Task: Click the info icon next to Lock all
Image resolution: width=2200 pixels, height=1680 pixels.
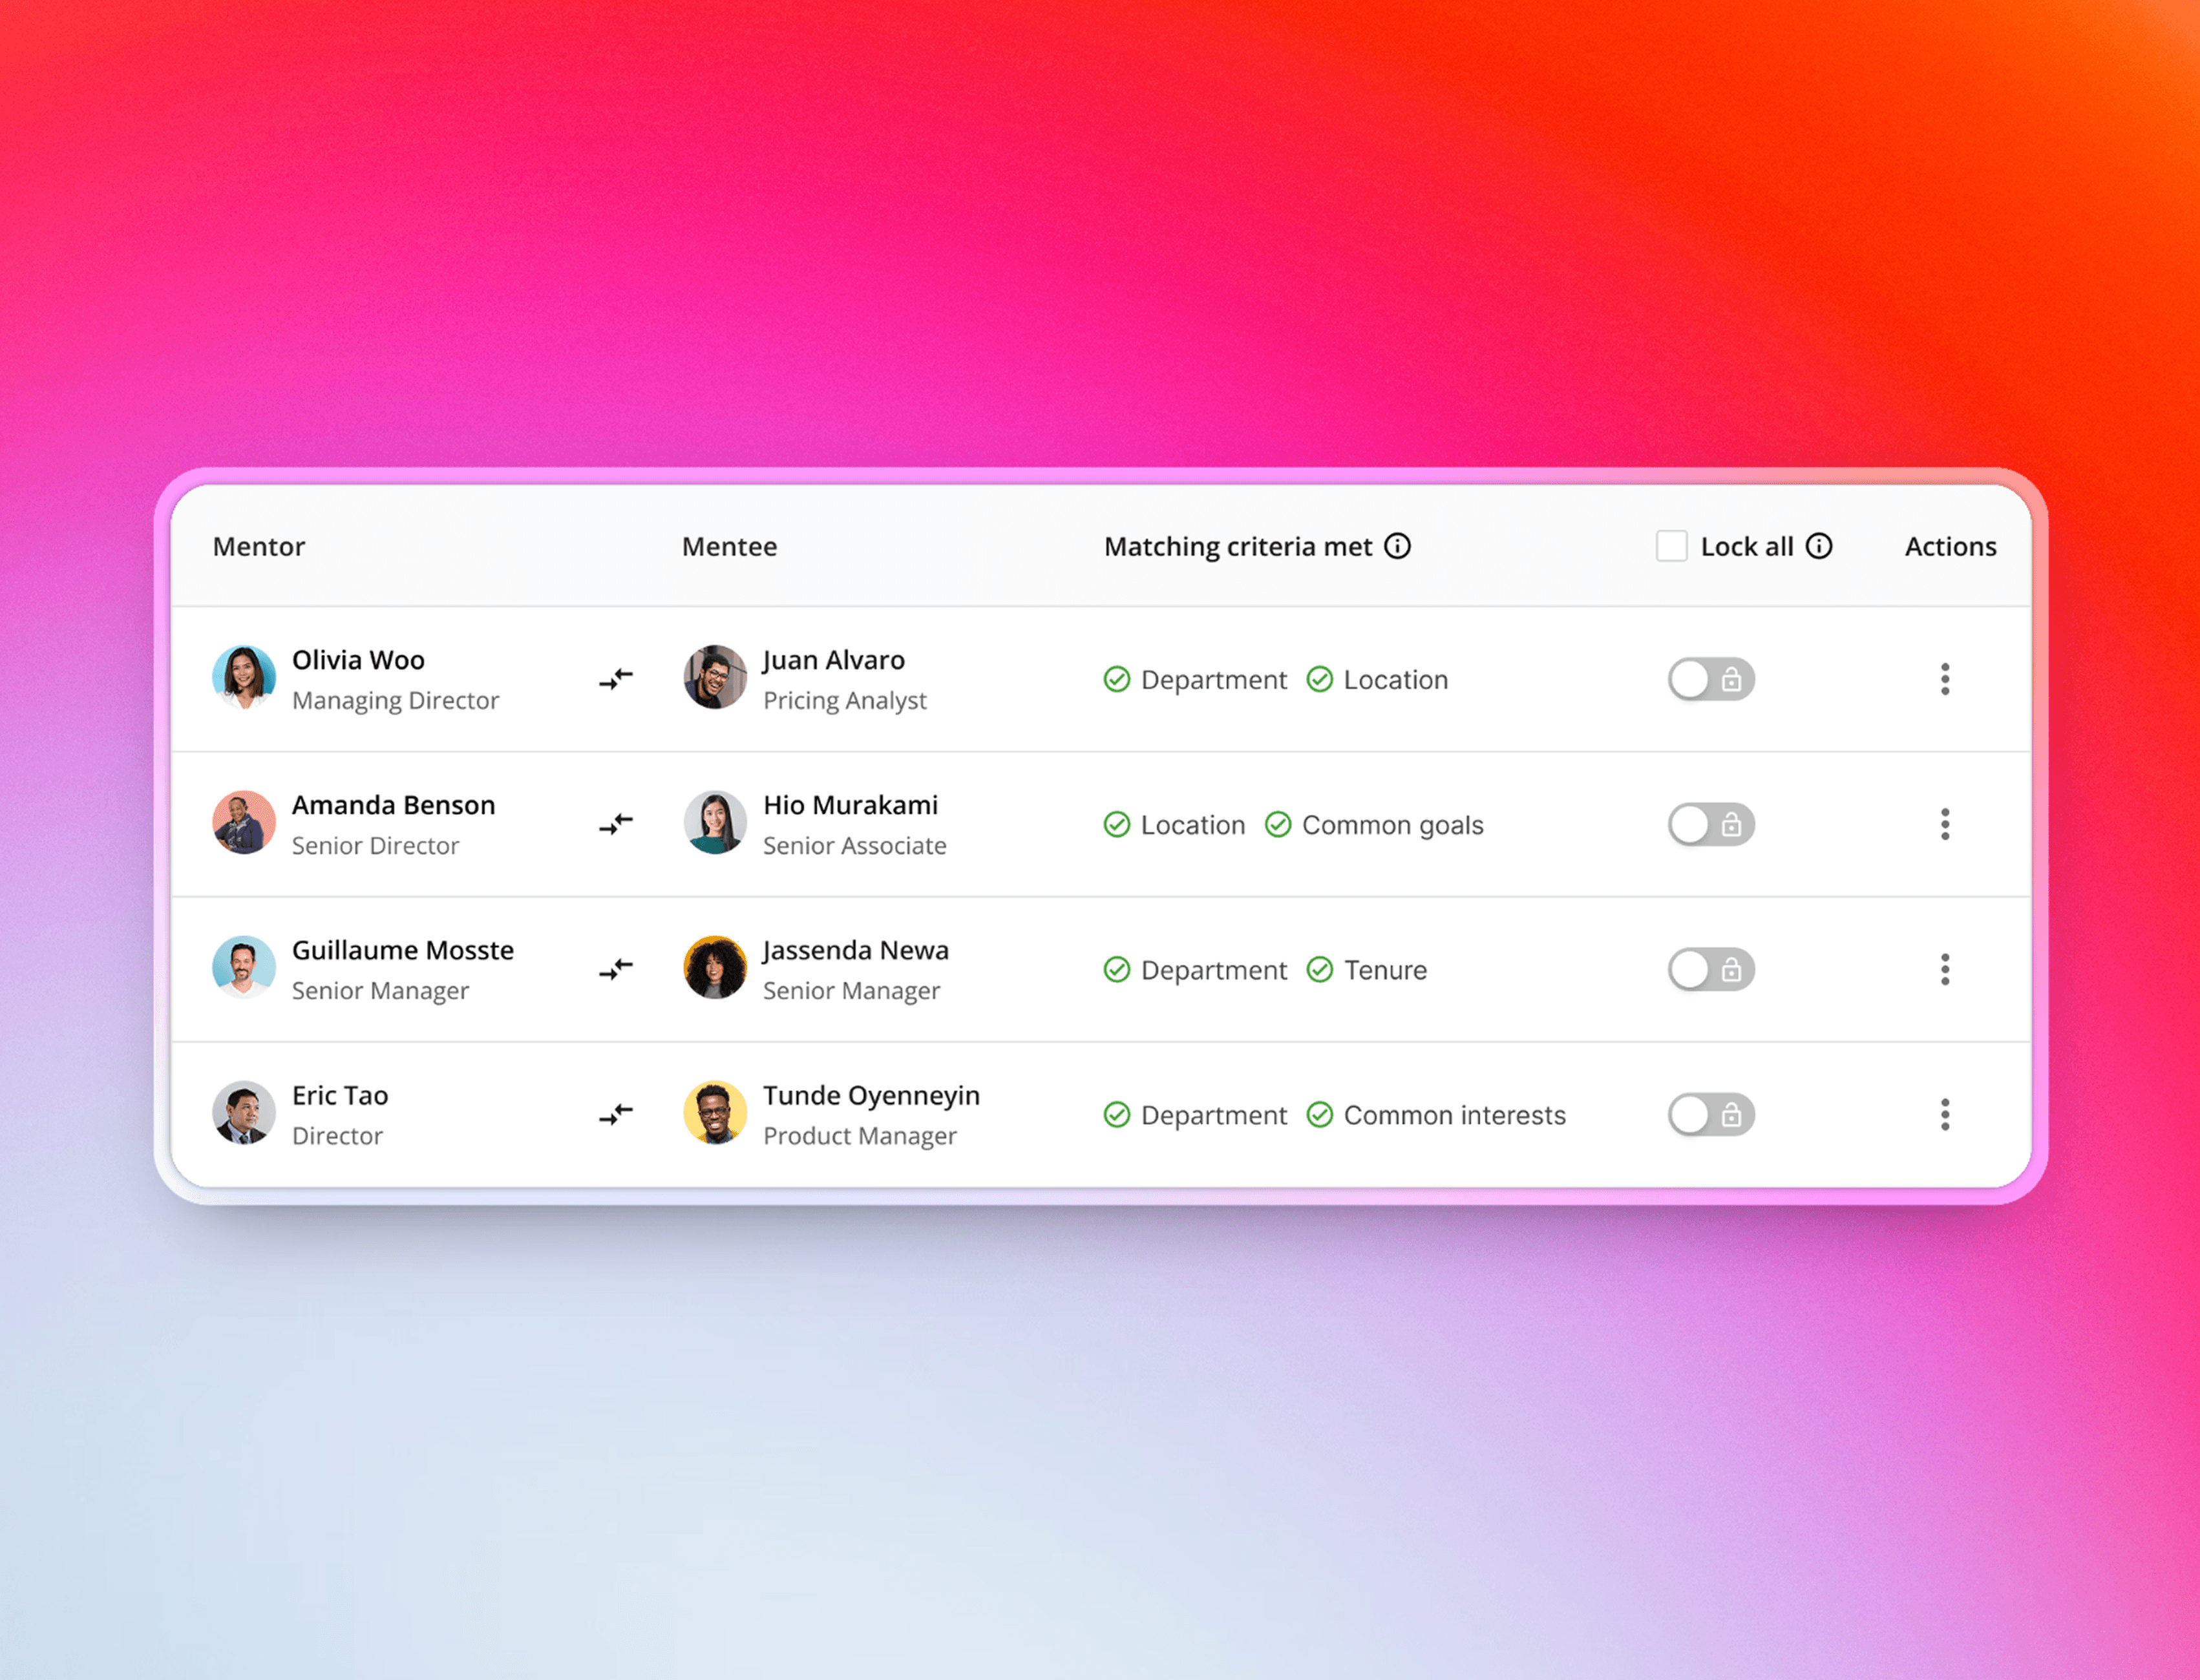Action: point(1819,546)
